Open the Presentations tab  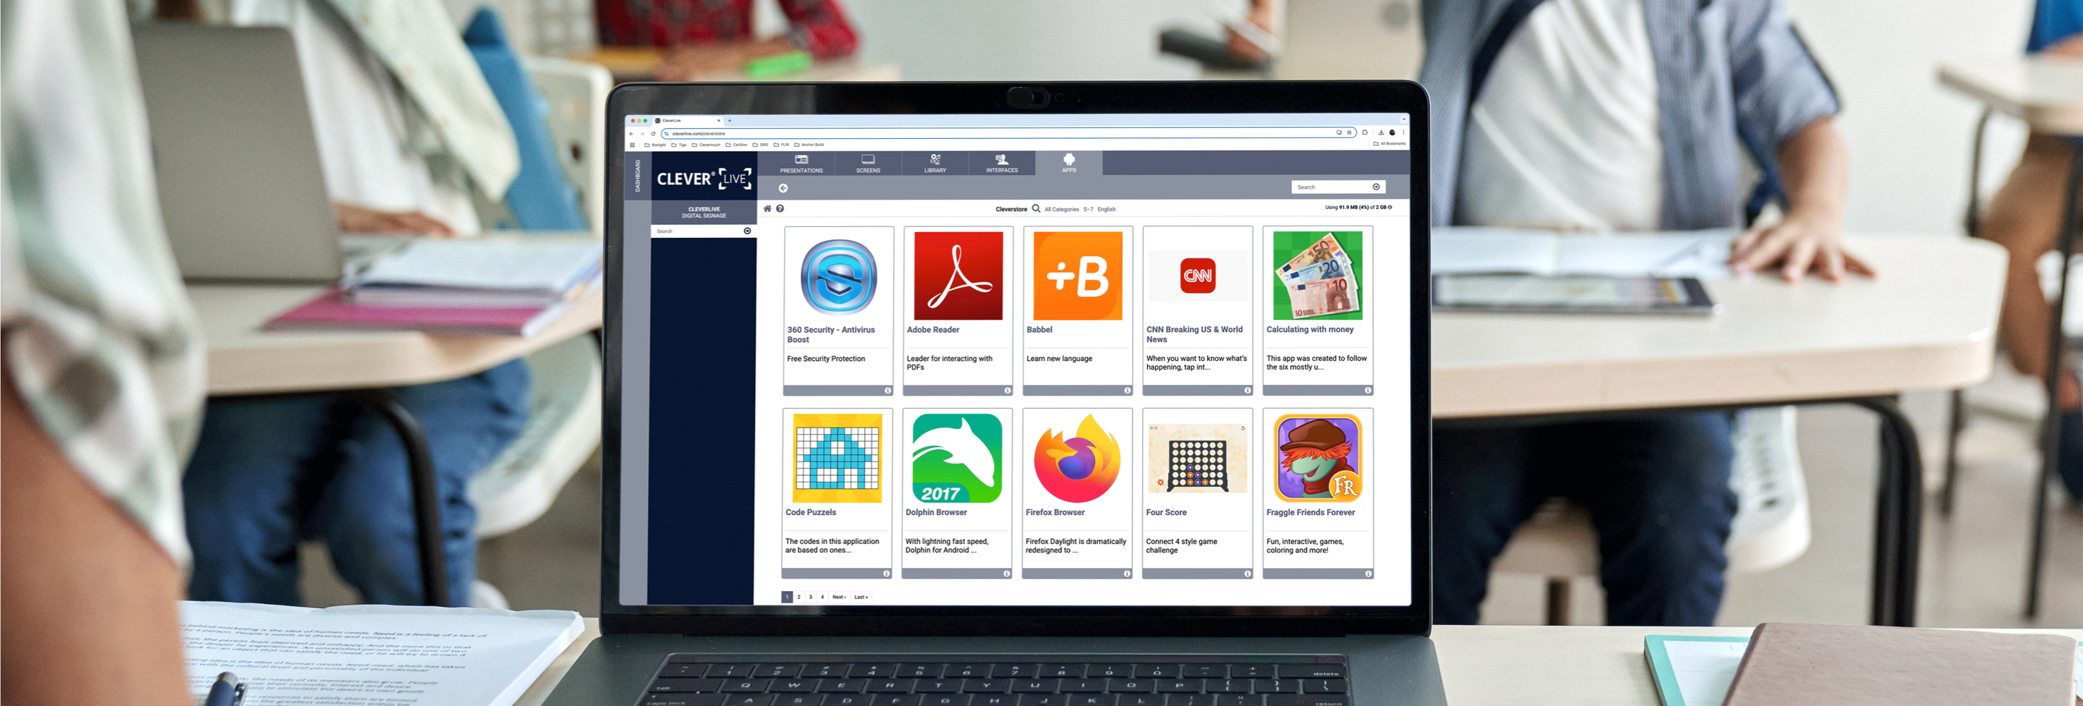tap(801, 163)
